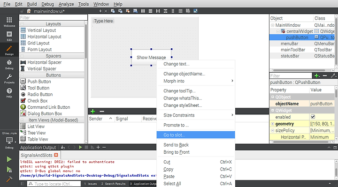
Task: Apply Lay Out Horizontally in Splitter
Action: (158, 11)
